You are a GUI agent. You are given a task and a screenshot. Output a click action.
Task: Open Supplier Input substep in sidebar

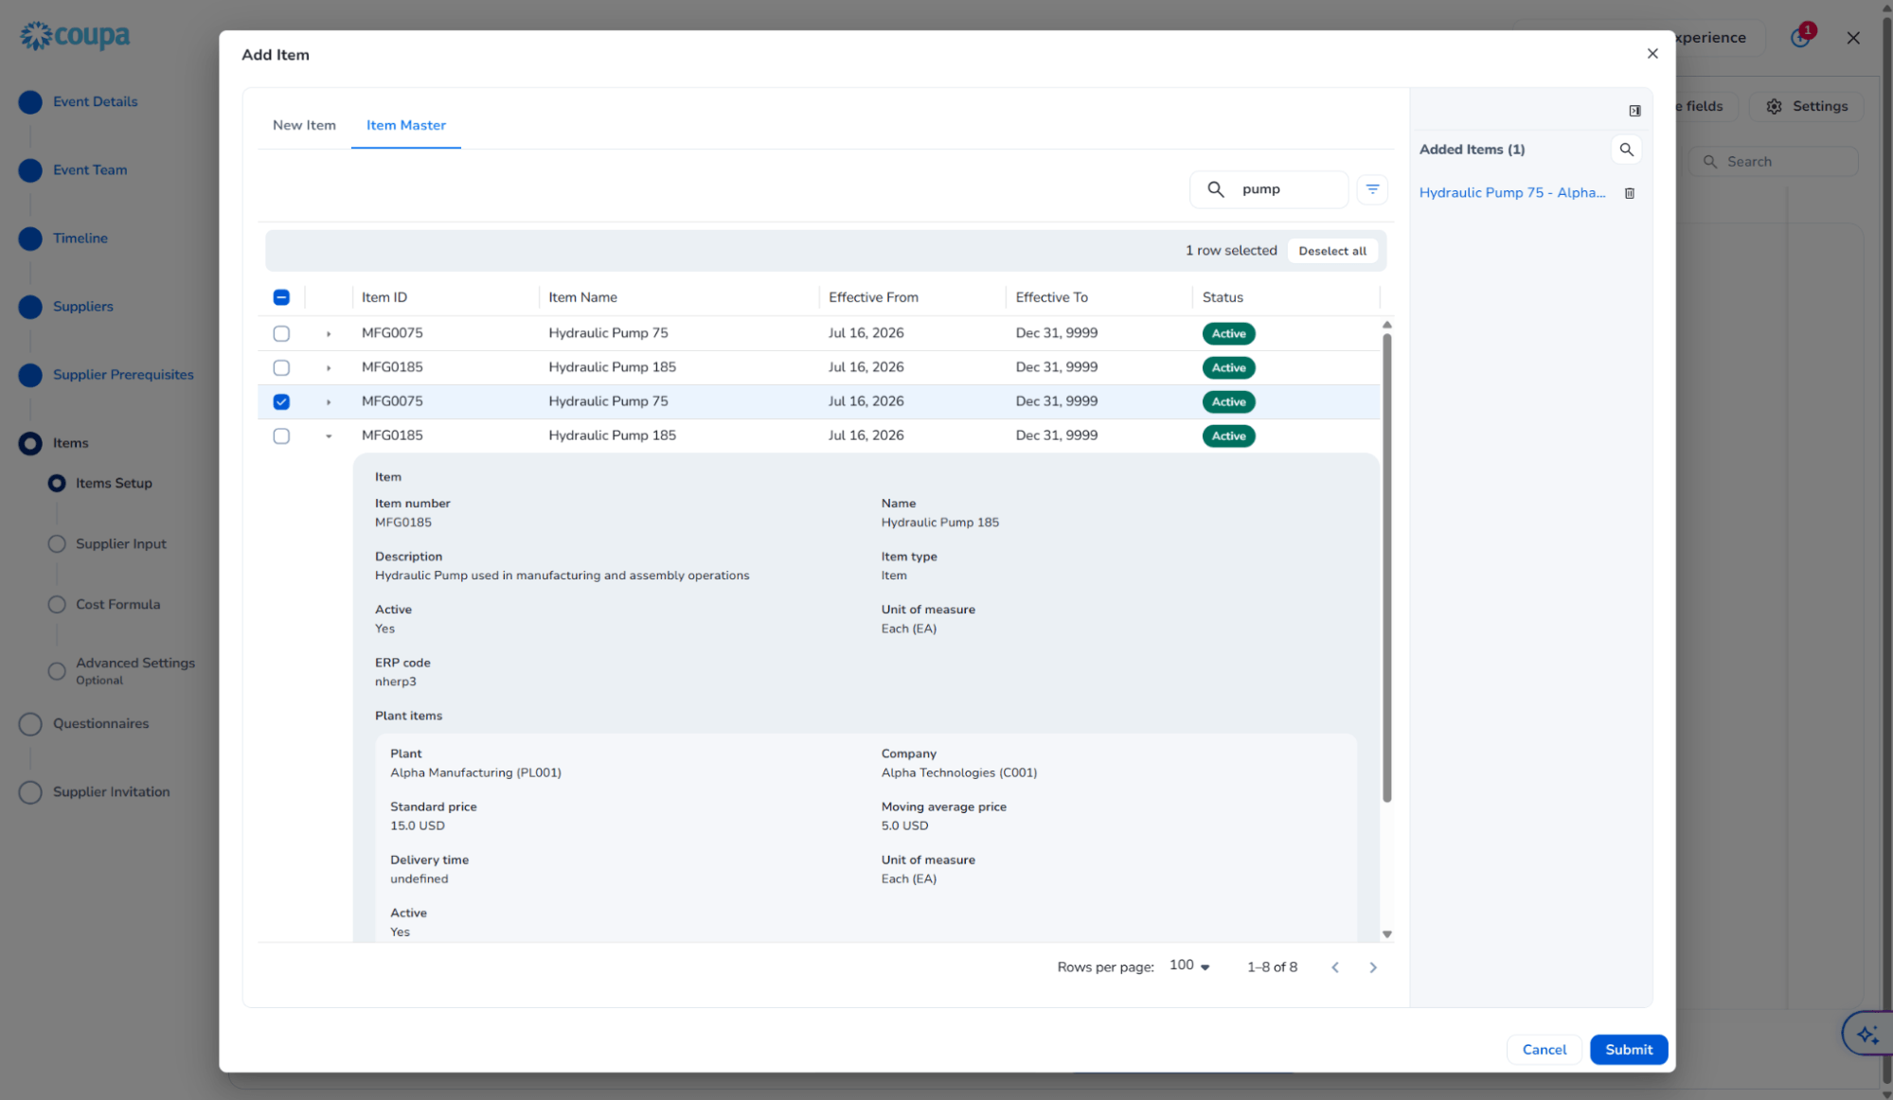(120, 543)
